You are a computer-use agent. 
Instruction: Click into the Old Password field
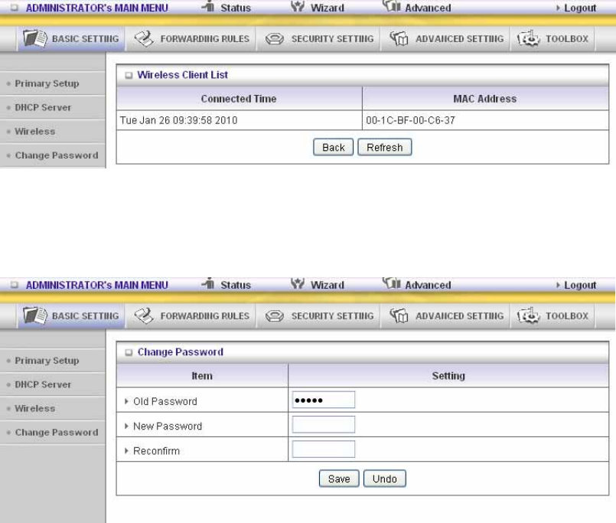[324, 400]
